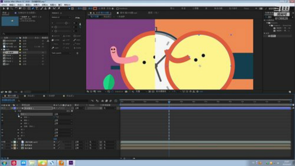Expand the Transform group above layer 2
The image size is (295, 166).
(x=15, y=139)
